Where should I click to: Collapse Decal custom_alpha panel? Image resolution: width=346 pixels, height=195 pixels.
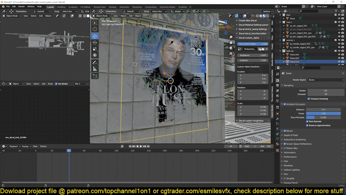coord(253,38)
